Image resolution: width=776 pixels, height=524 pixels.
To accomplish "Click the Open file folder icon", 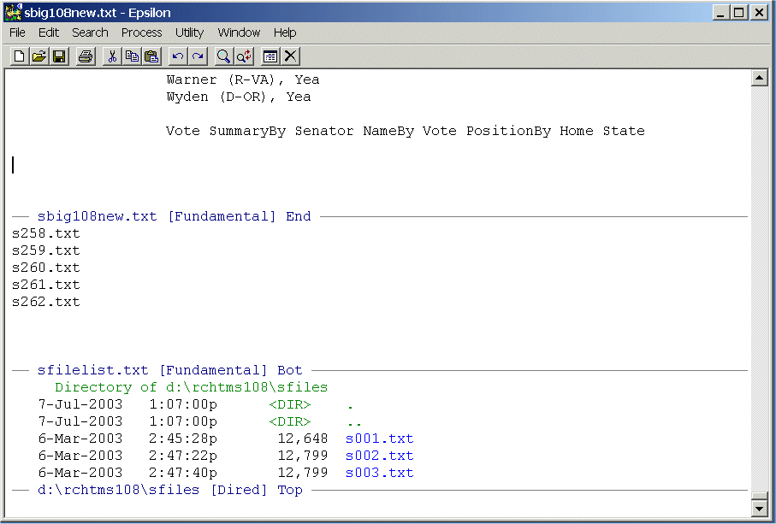I will (39, 56).
